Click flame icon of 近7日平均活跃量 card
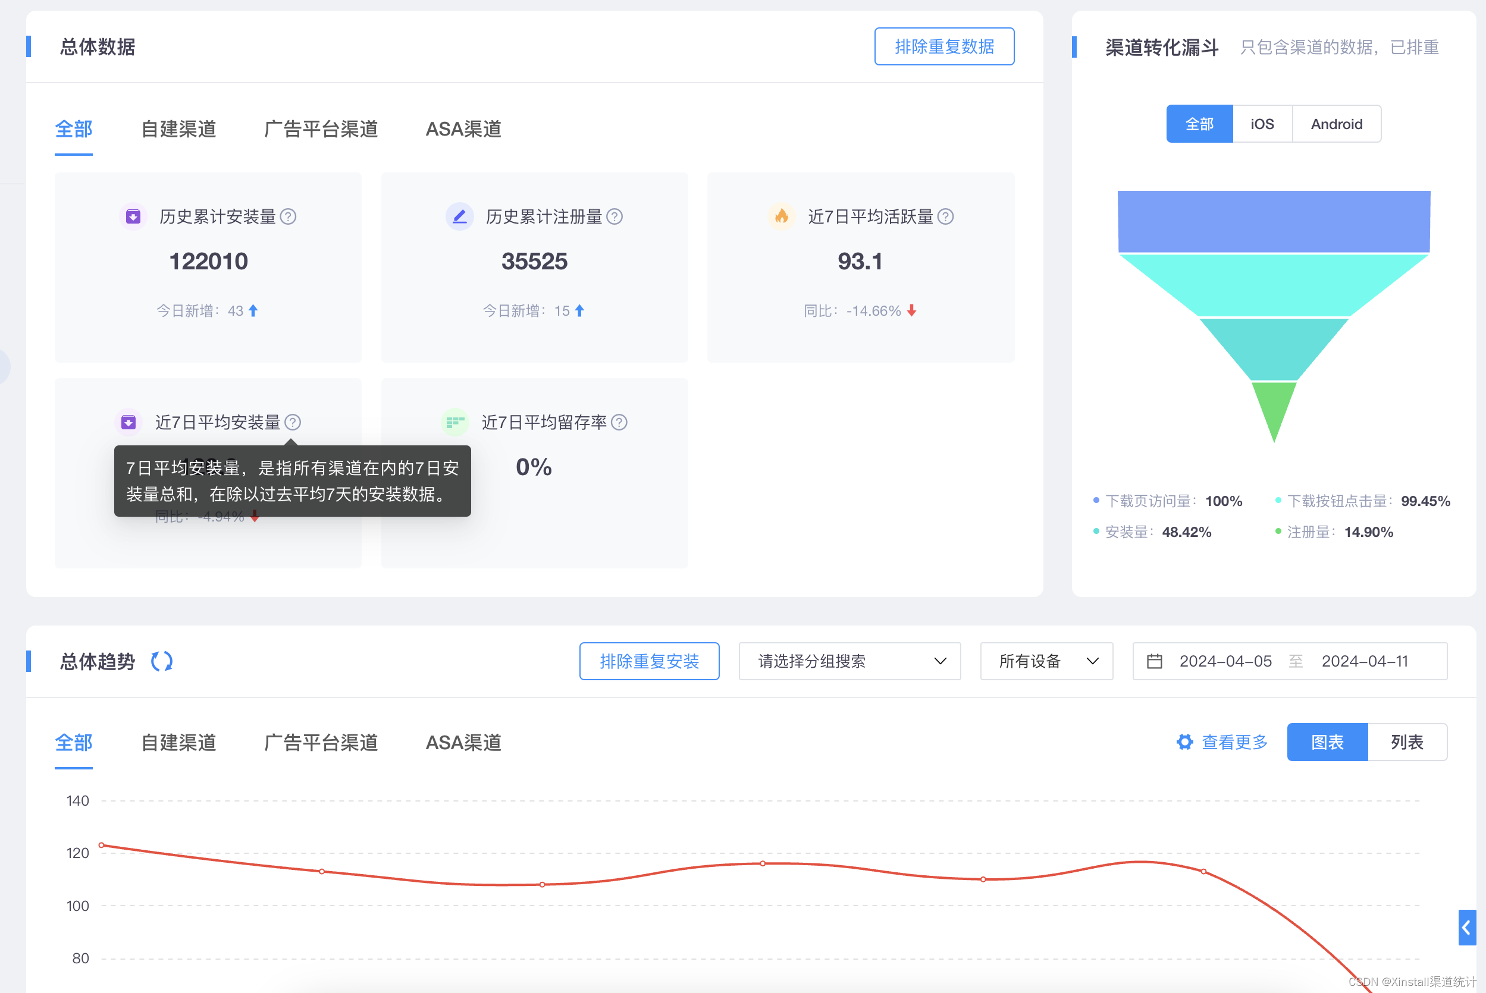The width and height of the screenshot is (1486, 993). pos(782,216)
